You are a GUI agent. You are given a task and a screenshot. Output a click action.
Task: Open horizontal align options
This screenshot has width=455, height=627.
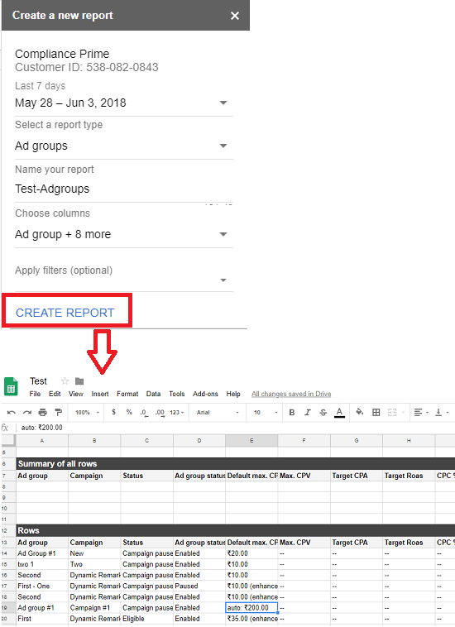(x=420, y=412)
